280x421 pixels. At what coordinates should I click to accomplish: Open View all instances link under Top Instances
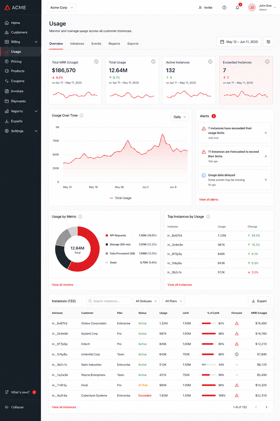180,285
